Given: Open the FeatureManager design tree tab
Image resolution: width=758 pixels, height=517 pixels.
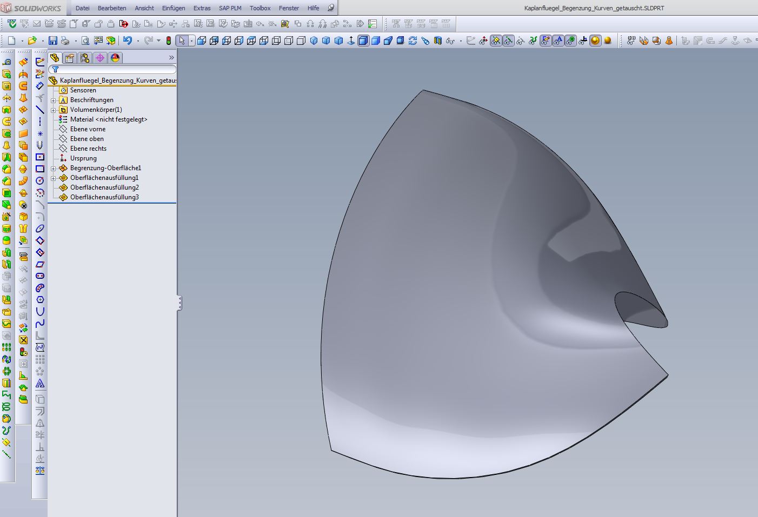Looking at the screenshot, I should (55, 58).
